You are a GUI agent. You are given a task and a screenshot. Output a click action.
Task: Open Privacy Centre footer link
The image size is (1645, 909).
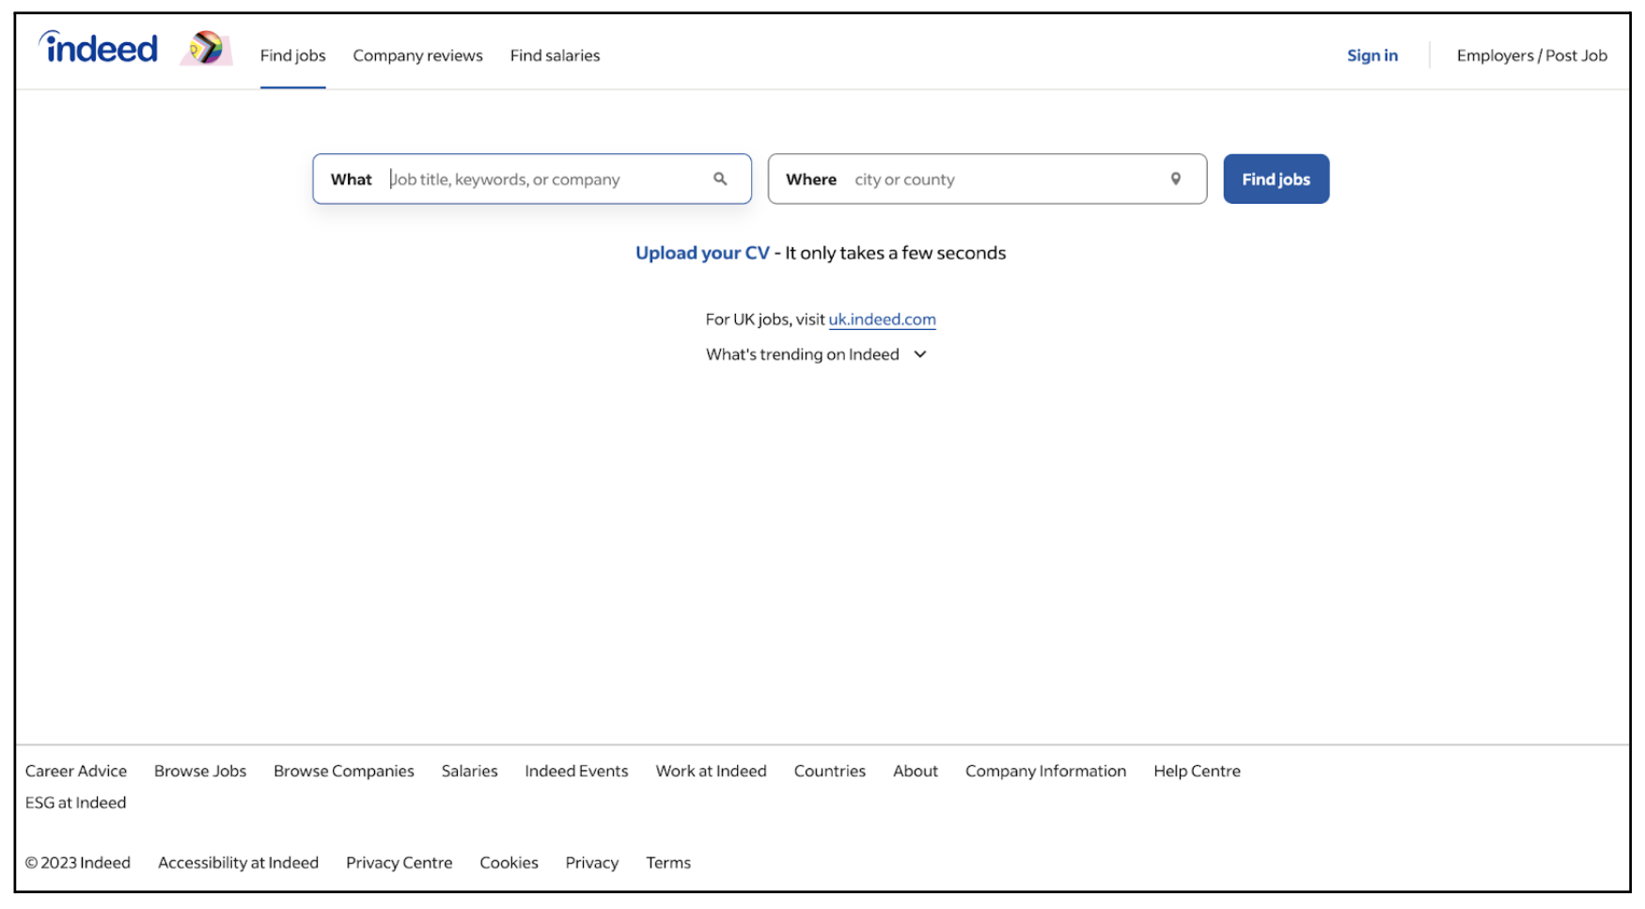[399, 863]
